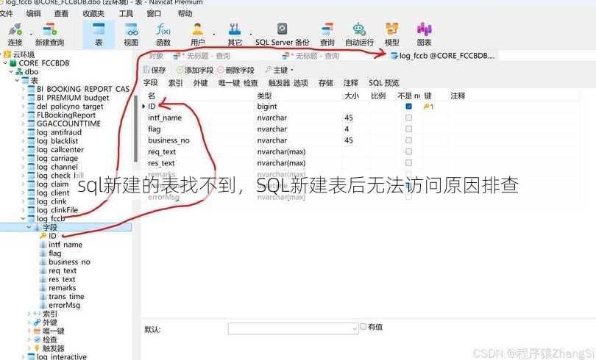Open the 视图 views icon
Image resolution: width=596 pixels, height=360 pixels.
click(131, 34)
